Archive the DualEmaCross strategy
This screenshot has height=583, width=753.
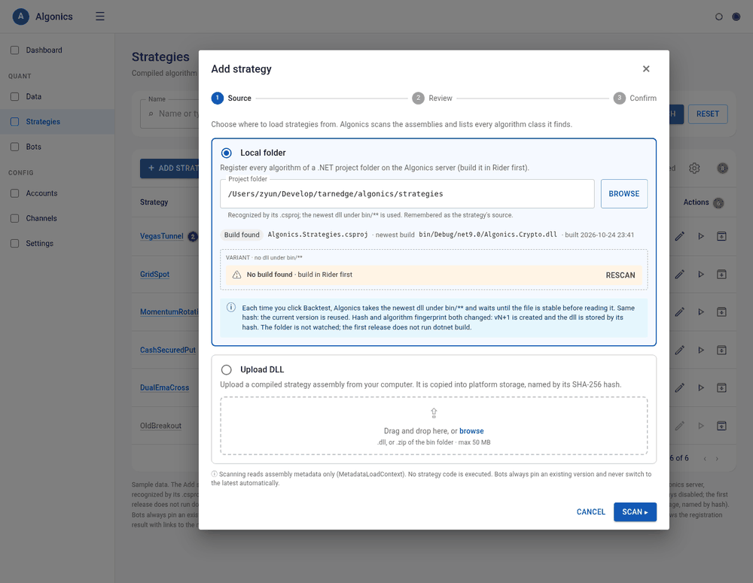pyautogui.click(x=721, y=387)
